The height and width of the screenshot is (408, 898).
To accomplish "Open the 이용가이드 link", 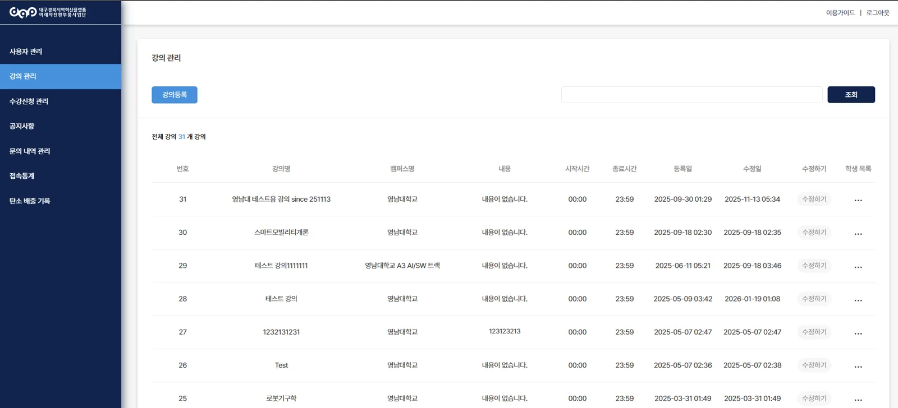I will pyautogui.click(x=840, y=13).
